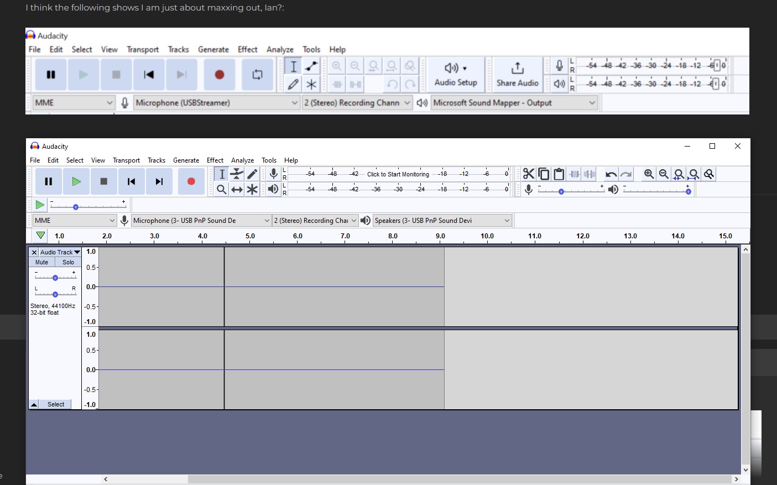The height and width of the screenshot is (485, 777).
Task: Select the Multi-tool asterisk in lower Audacity
Action: pyautogui.click(x=252, y=190)
